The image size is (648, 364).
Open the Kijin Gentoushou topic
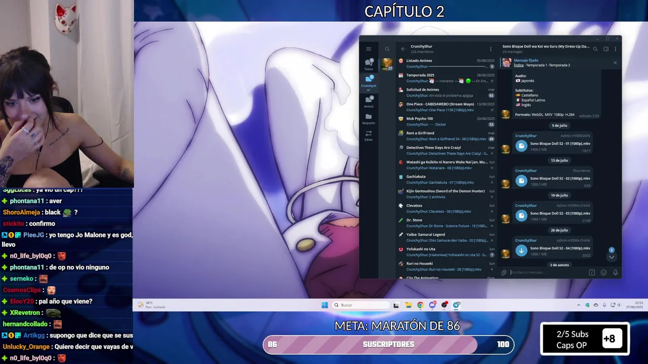point(447,194)
